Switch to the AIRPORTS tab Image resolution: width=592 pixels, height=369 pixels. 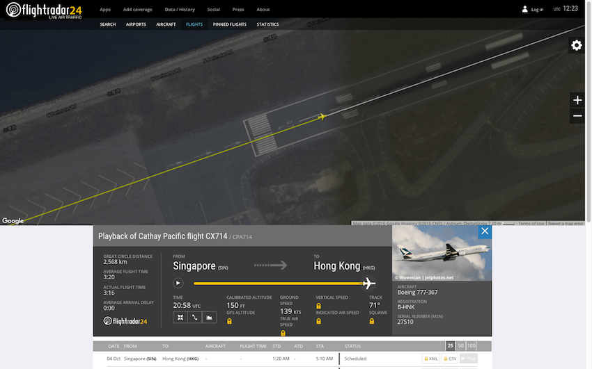[x=136, y=24]
